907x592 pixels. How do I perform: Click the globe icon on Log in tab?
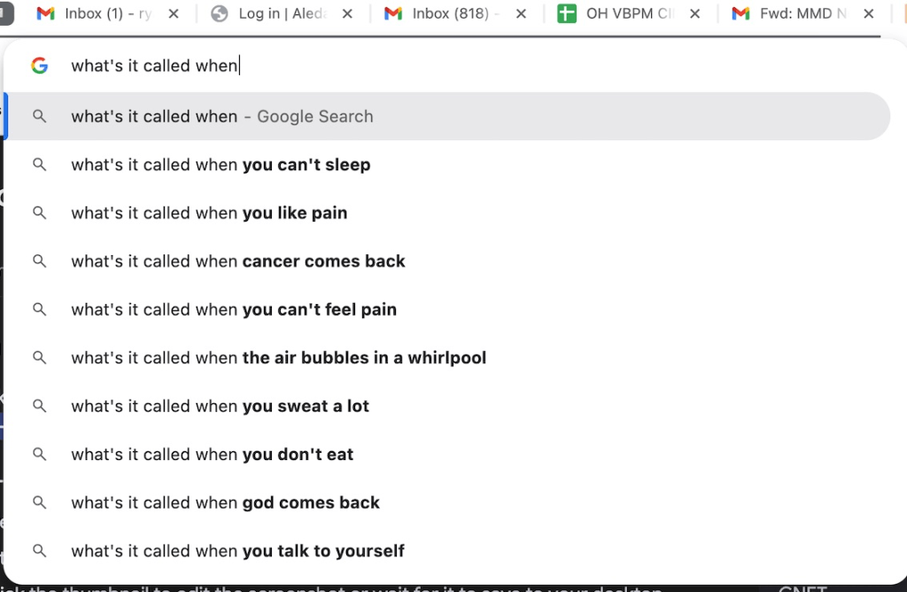(221, 14)
